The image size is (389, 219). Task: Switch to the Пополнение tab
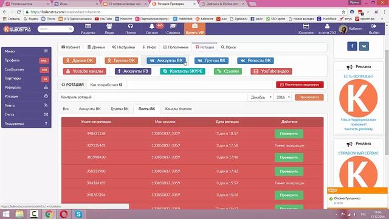[x=176, y=47]
